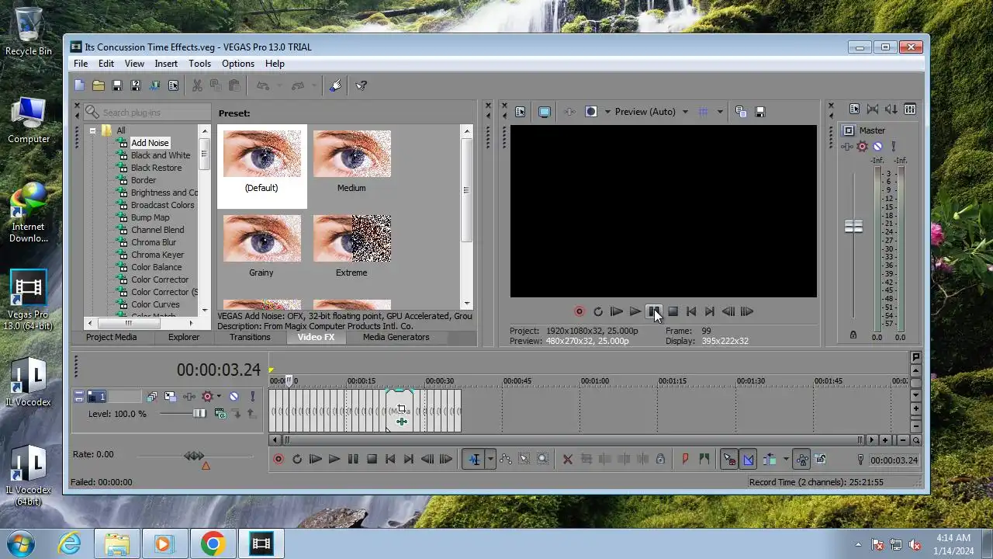Save preview snapshot to file
This screenshot has height=559, width=993.
pos(760,112)
